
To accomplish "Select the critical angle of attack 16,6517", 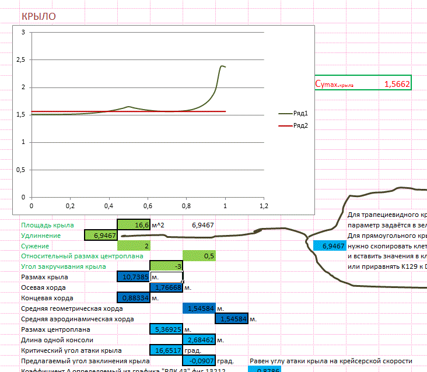I will tap(166, 350).
